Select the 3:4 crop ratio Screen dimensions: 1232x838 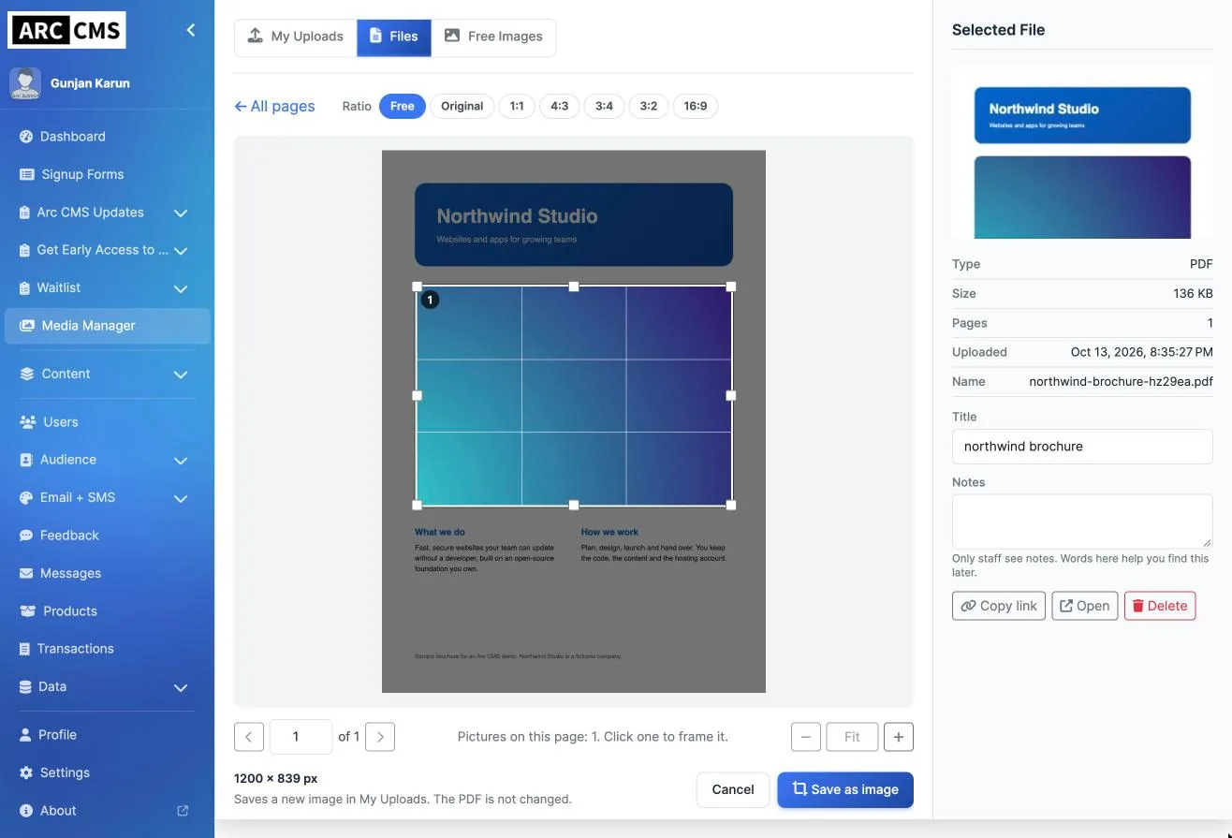tap(605, 106)
